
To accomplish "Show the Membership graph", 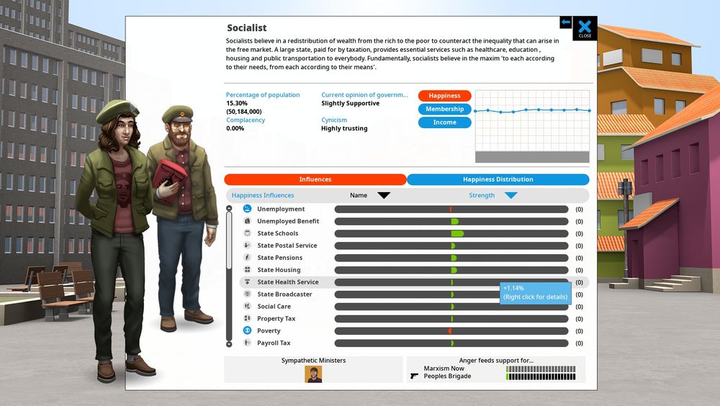I will (x=444, y=109).
